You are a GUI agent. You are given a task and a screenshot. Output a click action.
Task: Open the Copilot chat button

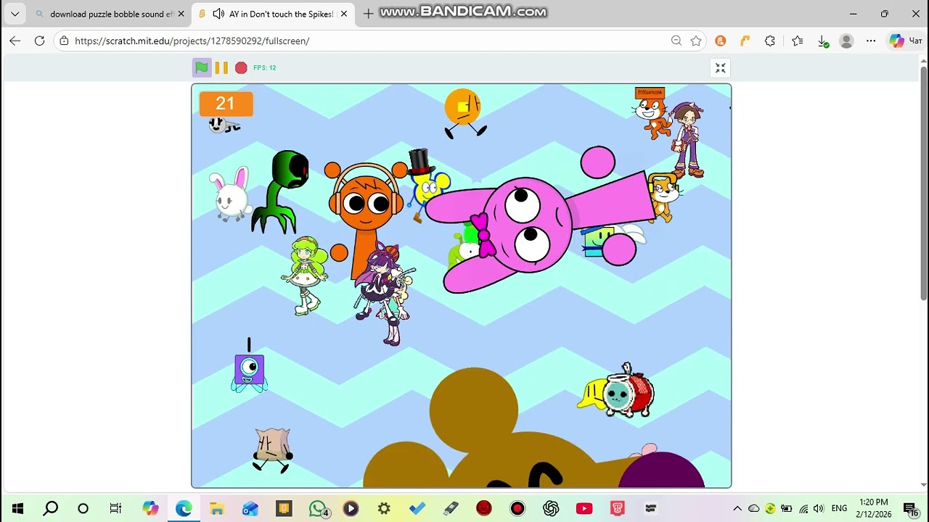pyautogui.click(x=907, y=41)
